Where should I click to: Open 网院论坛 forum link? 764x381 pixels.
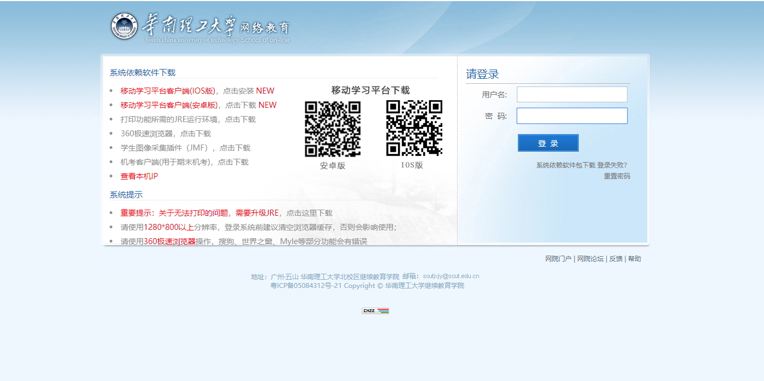[590, 259]
